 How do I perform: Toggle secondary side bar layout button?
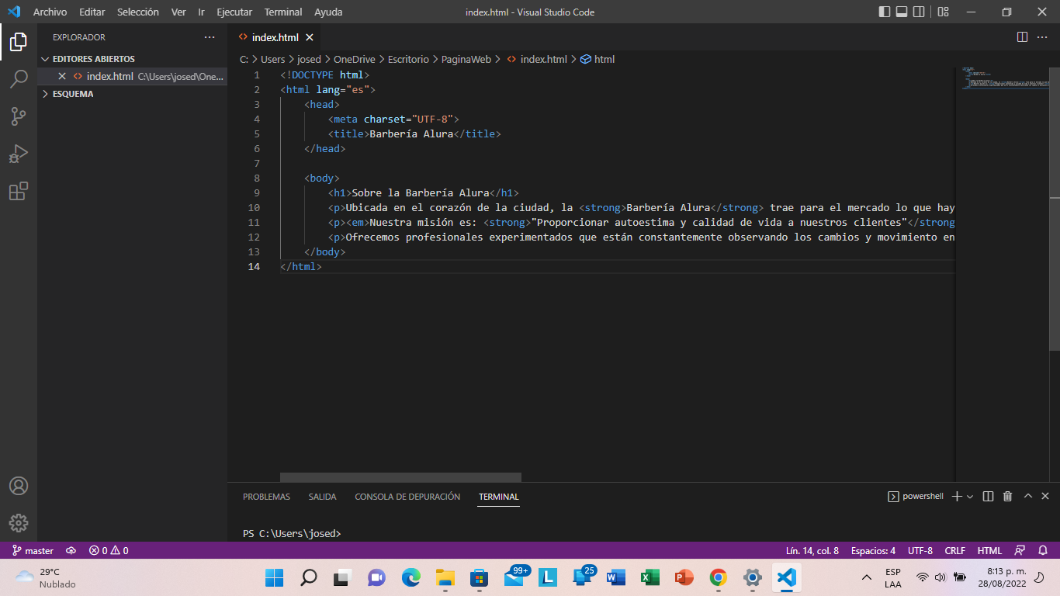coord(919,12)
